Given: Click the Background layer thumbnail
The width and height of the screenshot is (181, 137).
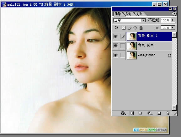Looking at the screenshot, I should pos(132,55).
